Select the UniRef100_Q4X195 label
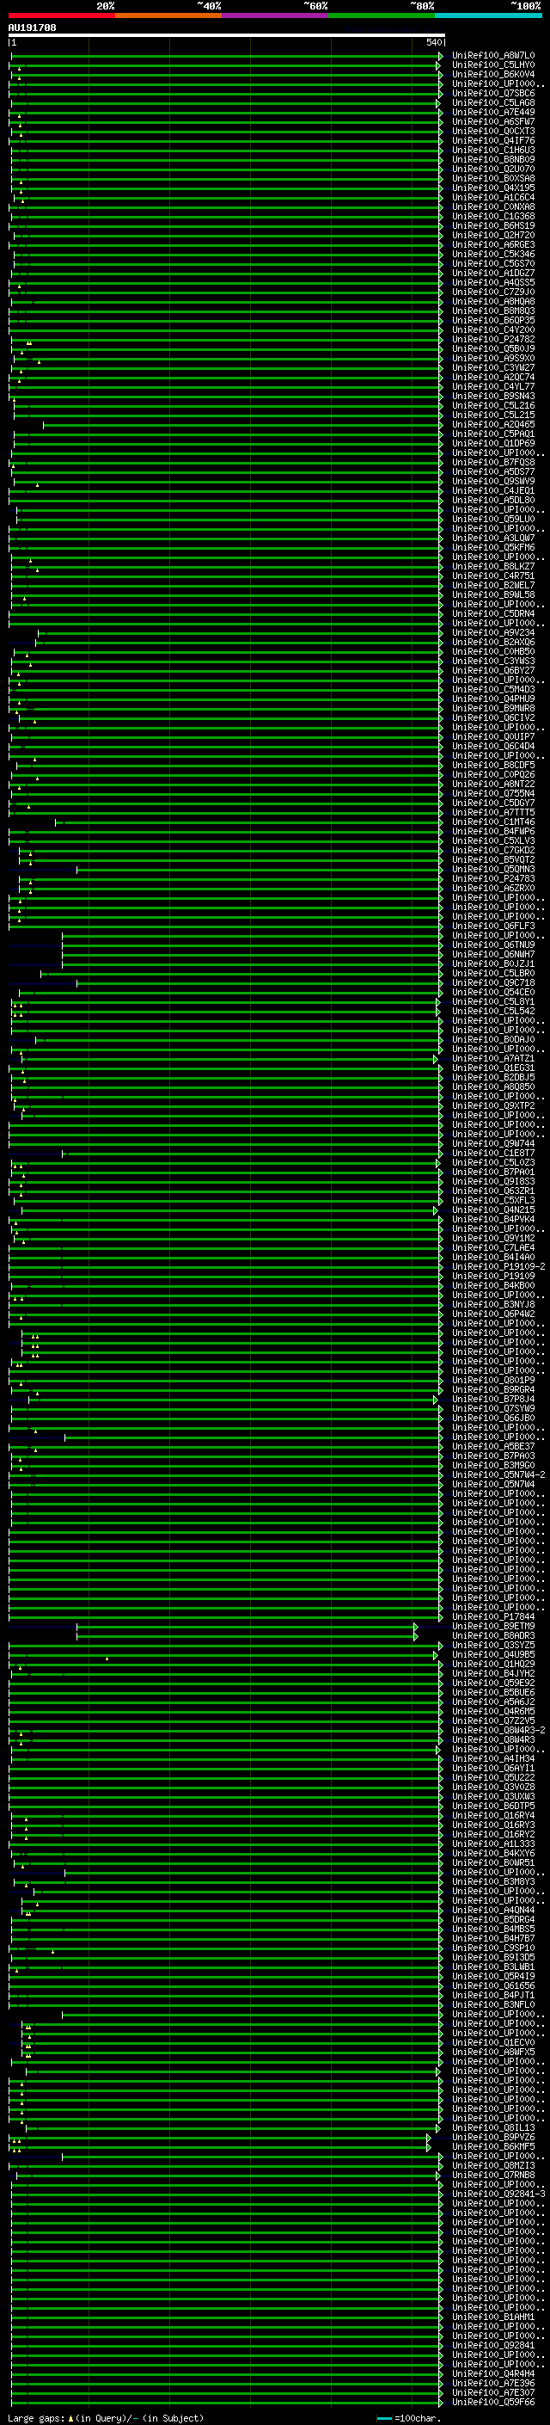The width and height of the screenshot is (550, 2425). click(x=492, y=188)
